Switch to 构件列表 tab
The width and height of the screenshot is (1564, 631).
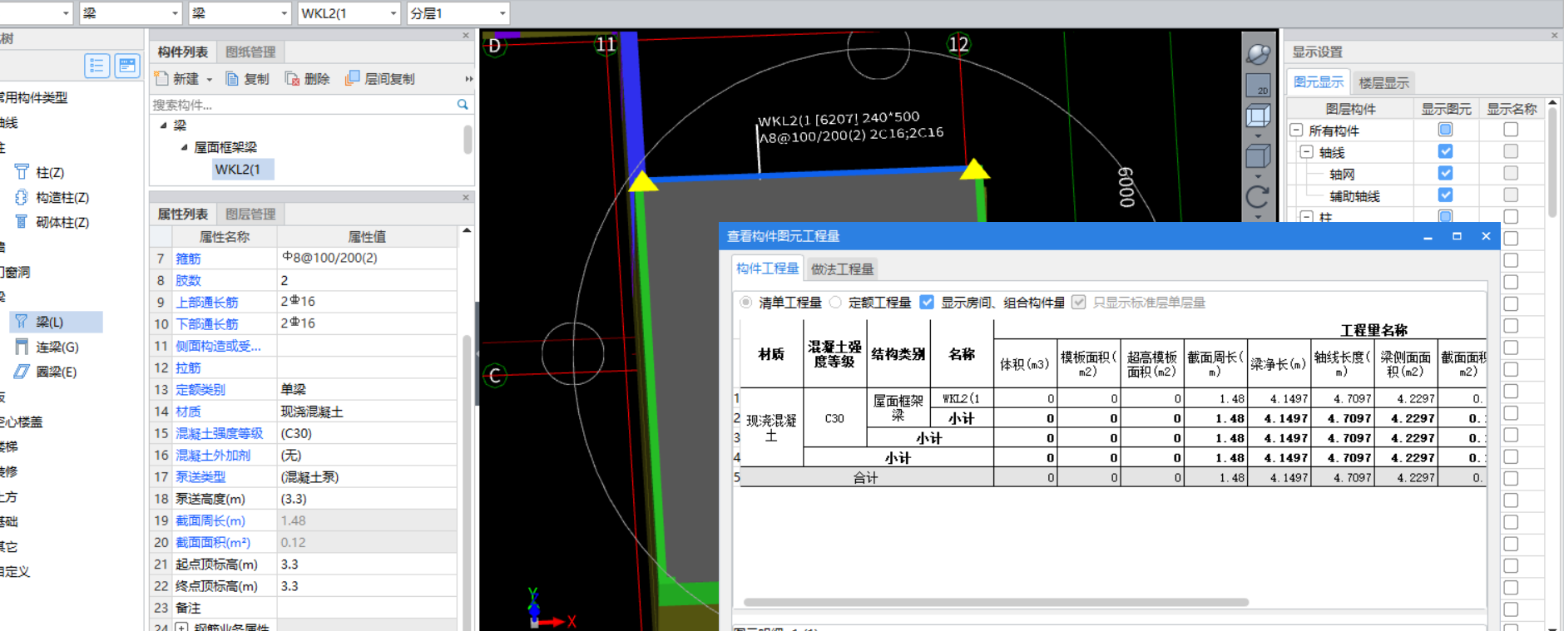tap(183, 52)
